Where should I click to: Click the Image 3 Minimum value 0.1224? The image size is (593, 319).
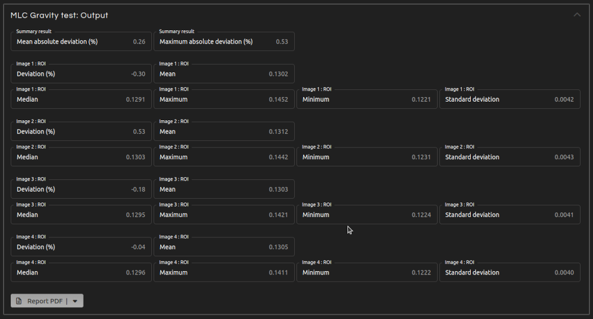[421, 215]
